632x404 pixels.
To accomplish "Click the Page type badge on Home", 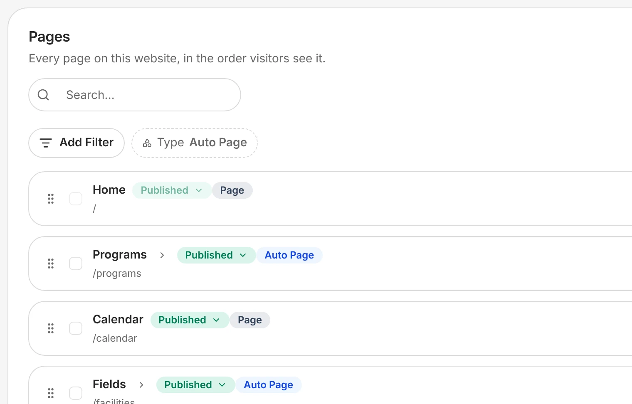I will pos(232,190).
